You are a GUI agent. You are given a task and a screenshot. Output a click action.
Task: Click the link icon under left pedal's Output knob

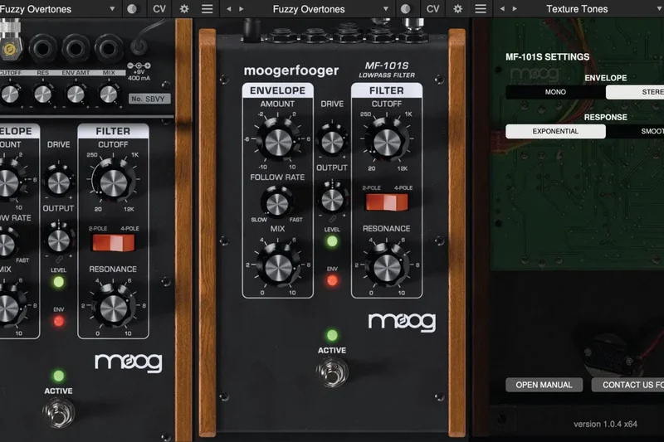click(x=59, y=259)
